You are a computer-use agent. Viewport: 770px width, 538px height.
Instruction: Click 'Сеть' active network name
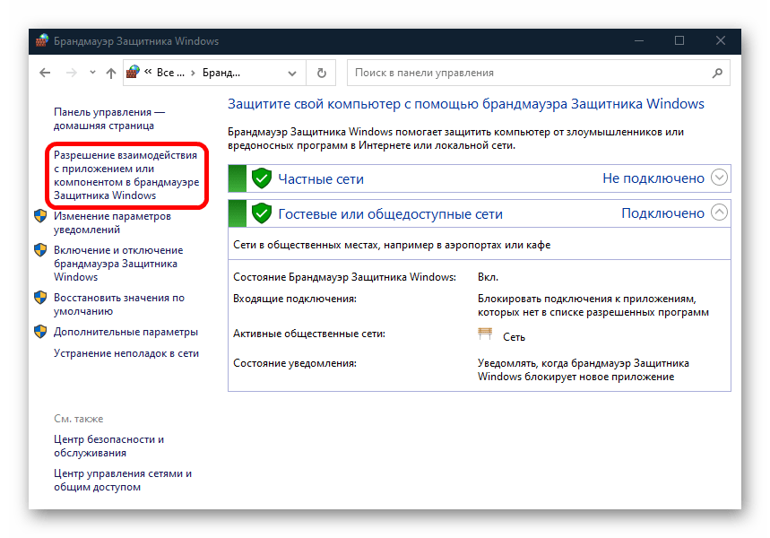[514, 337]
